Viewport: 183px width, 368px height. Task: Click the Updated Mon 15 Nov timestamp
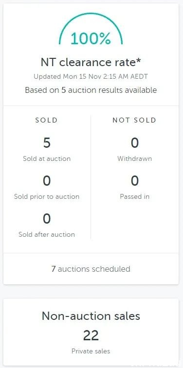[x=91, y=77]
